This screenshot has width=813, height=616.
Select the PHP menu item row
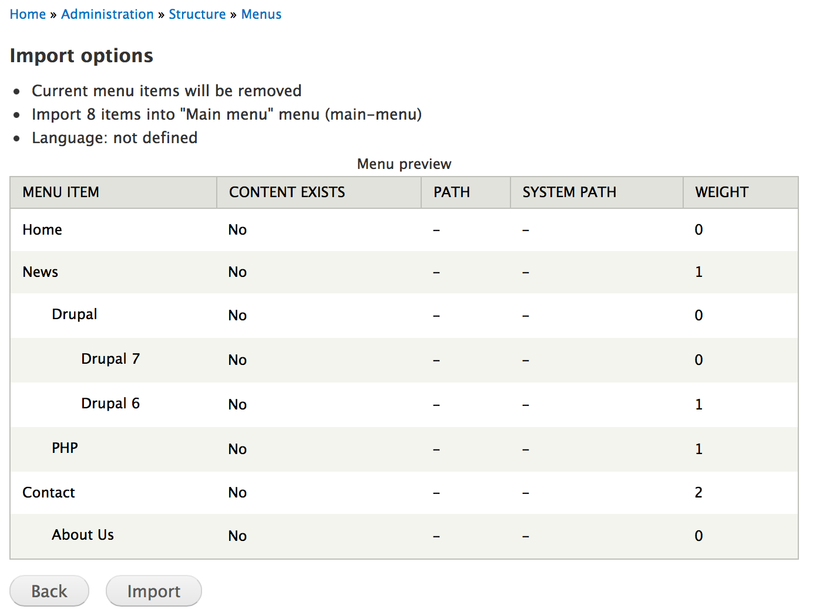click(x=65, y=448)
